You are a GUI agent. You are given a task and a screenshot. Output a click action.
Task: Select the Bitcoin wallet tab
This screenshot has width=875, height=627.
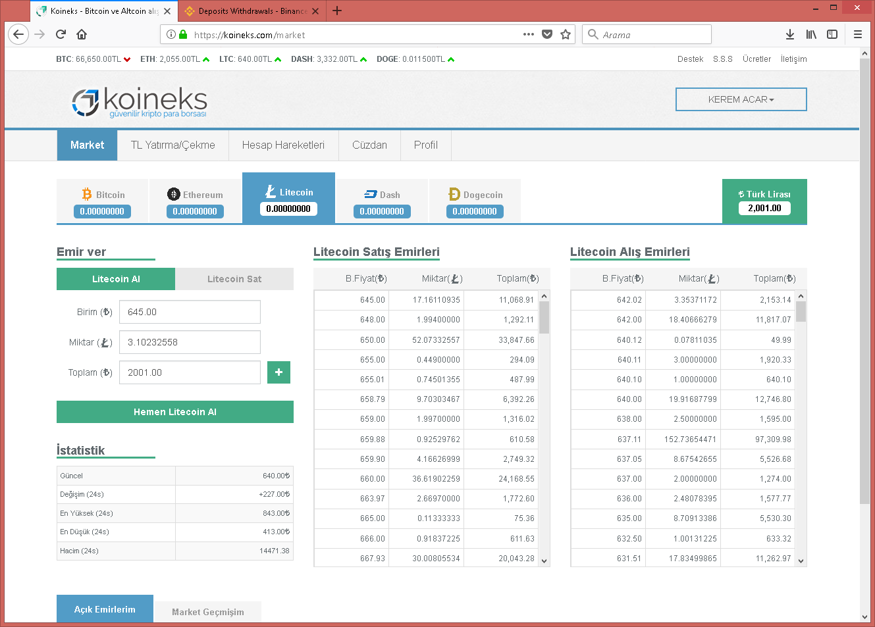tap(102, 201)
